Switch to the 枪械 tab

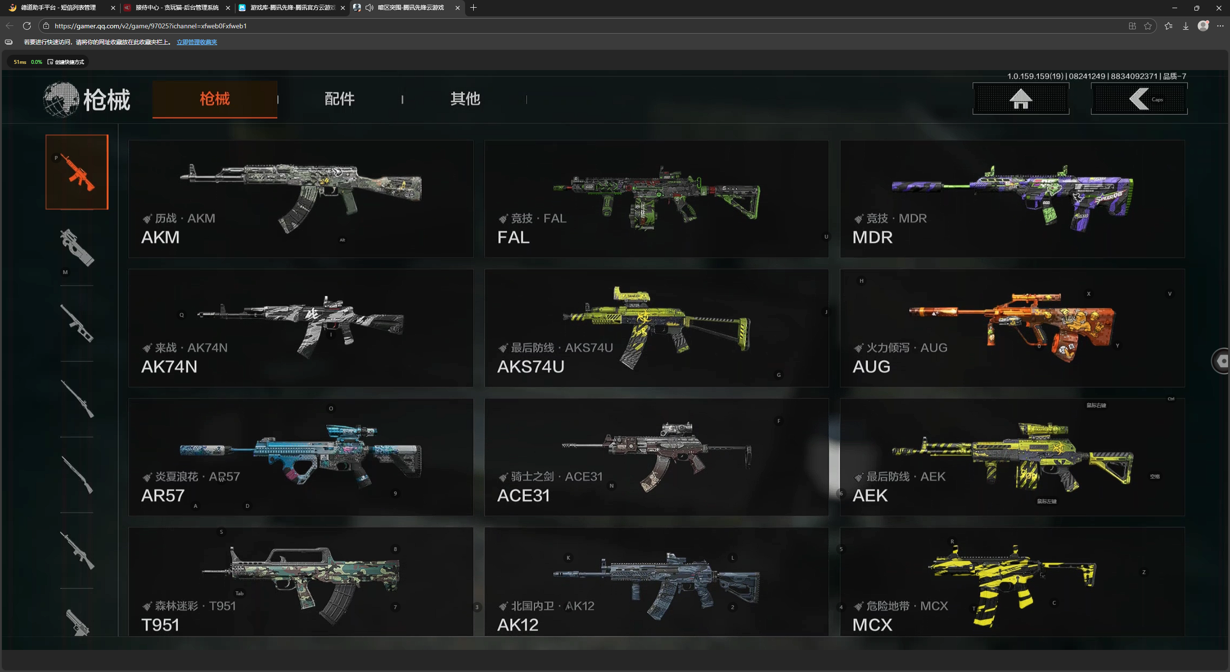pyautogui.click(x=215, y=99)
